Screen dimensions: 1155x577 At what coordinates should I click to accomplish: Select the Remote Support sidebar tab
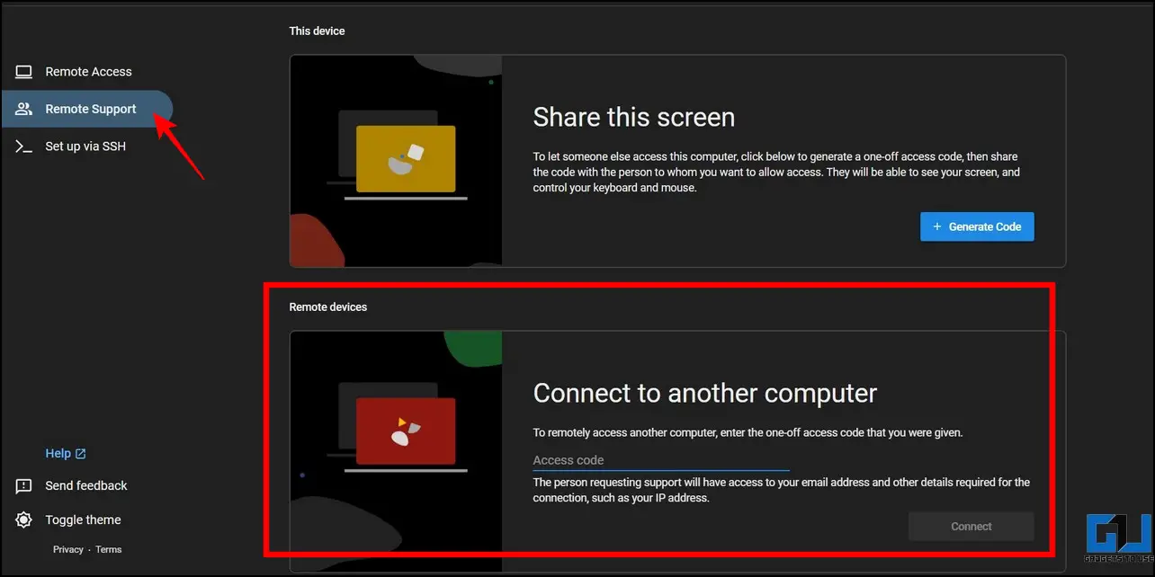click(86, 109)
